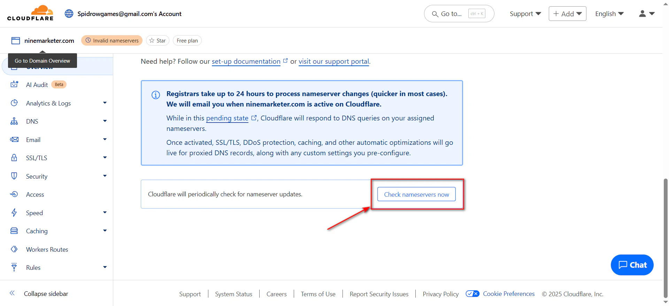This screenshot has width=669, height=306.
Task: Click the plus icon in Add button
Action: tap(556, 14)
